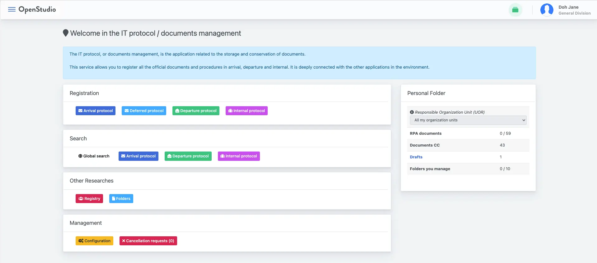Screen dimensions: 597x263
Task: Click the Management section heading
Action: [86, 223]
